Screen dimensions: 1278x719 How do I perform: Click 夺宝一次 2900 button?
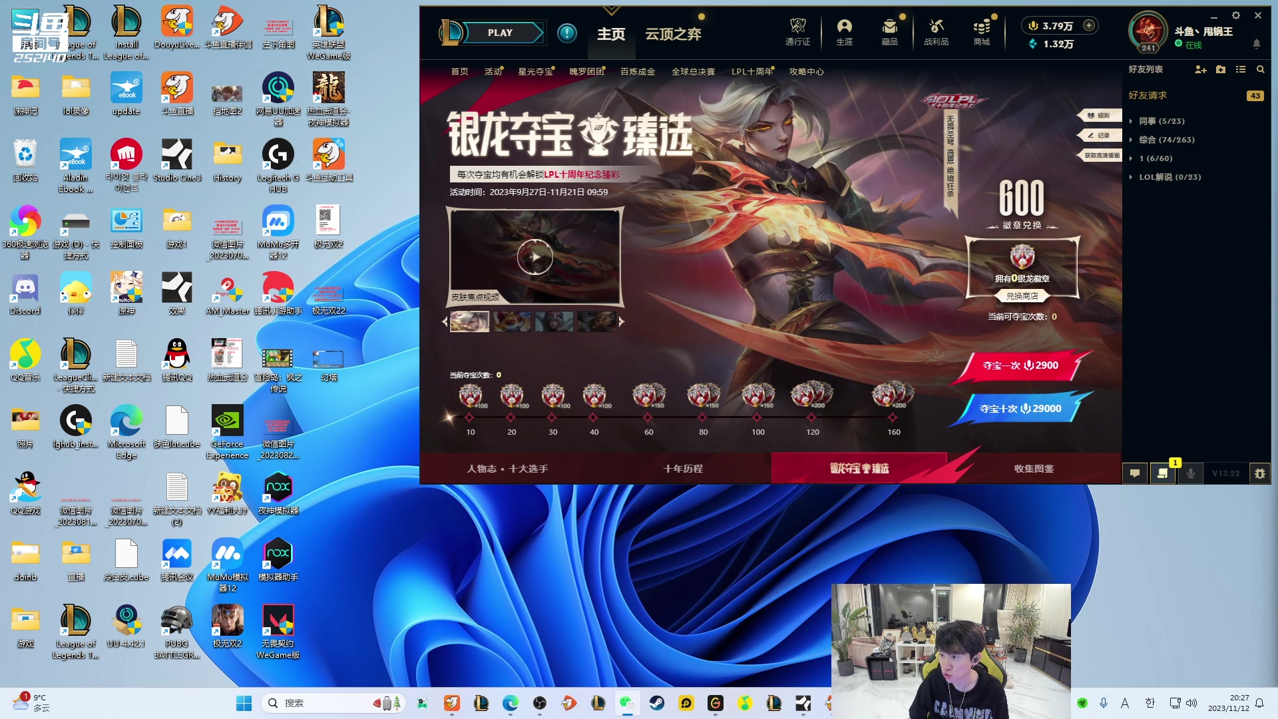point(1020,365)
